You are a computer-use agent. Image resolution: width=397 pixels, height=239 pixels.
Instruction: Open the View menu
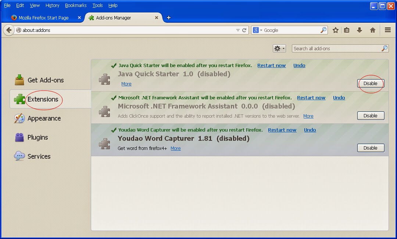click(x=35, y=5)
